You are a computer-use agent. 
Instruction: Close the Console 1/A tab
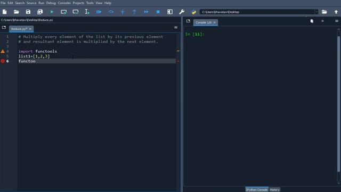214,22
